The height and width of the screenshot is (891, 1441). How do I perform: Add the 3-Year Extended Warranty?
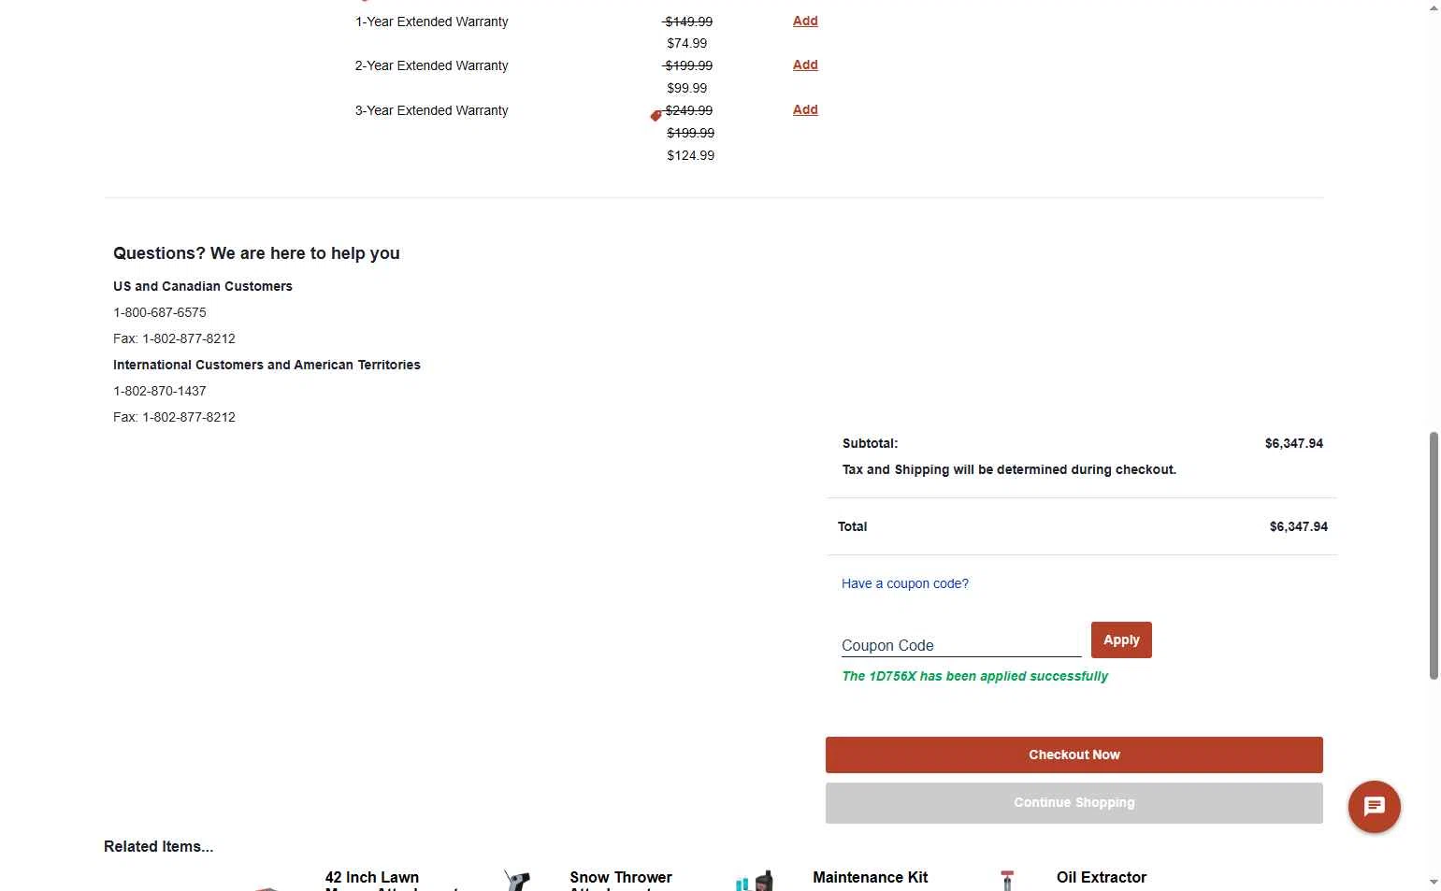tap(805, 109)
